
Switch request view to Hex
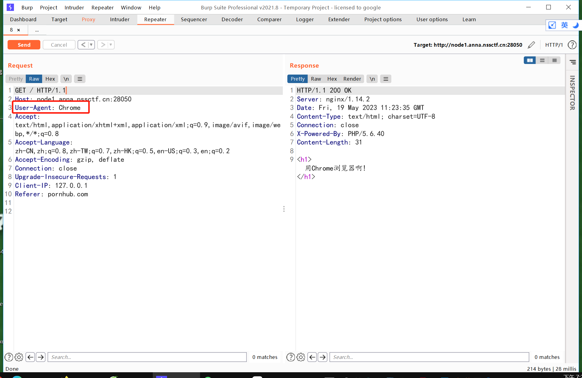pyautogui.click(x=50, y=79)
